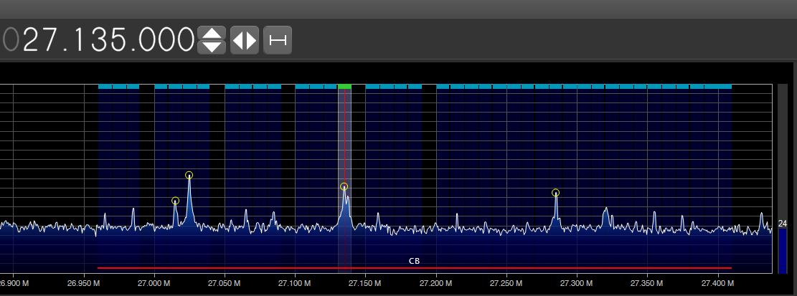The image size is (797, 296).
Task: Click the left-right arrows tuning button
Action: point(245,40)
